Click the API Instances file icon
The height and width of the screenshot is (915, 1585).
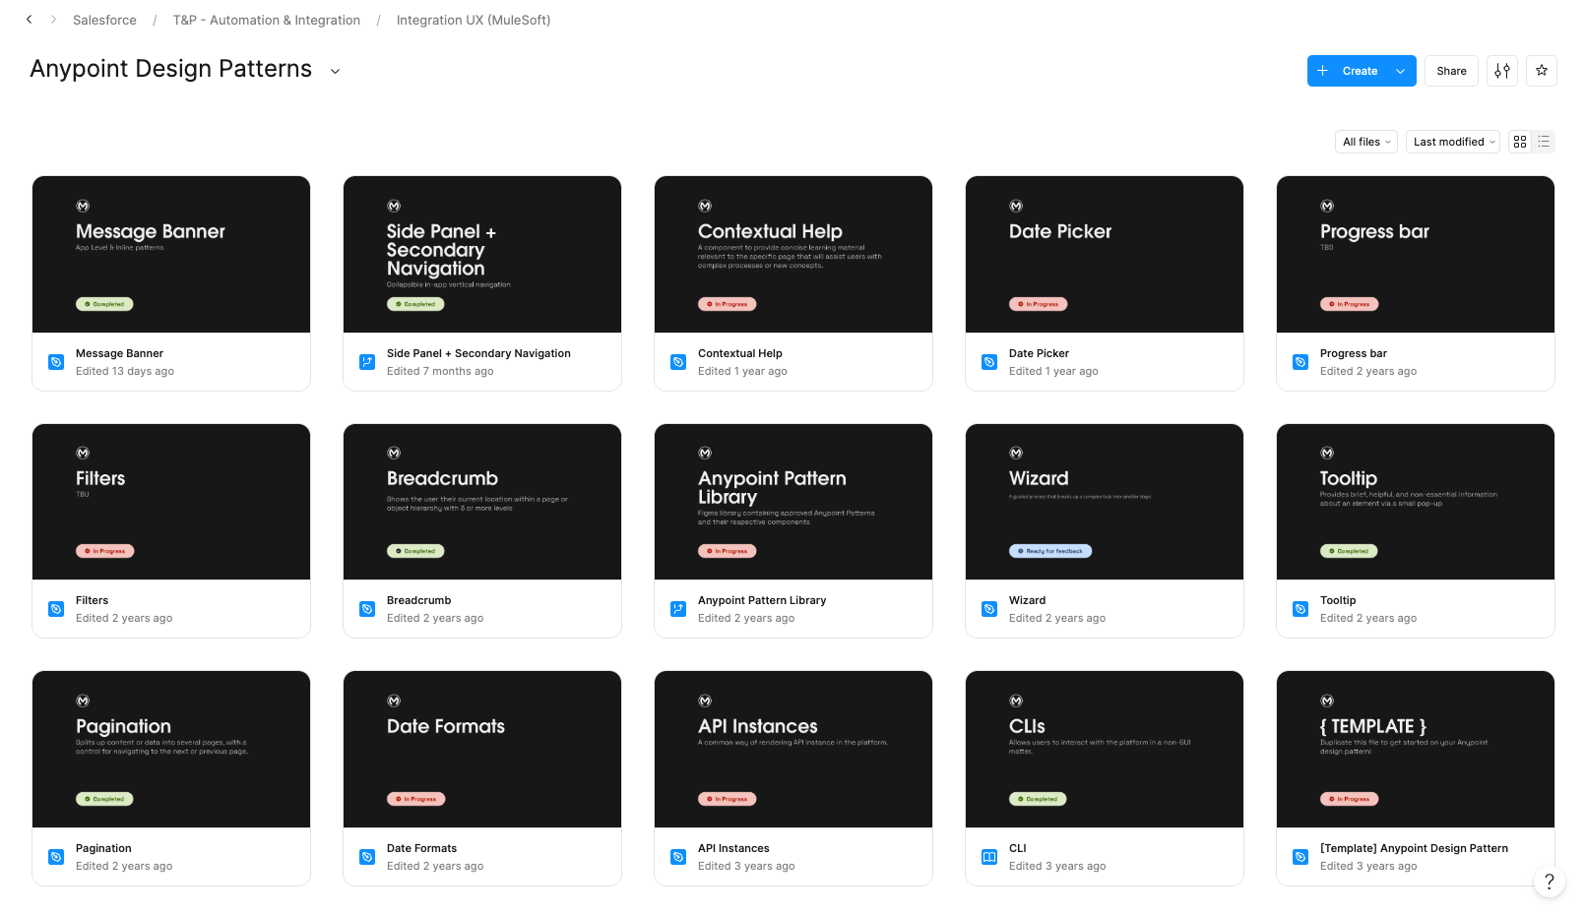(678, 857)
